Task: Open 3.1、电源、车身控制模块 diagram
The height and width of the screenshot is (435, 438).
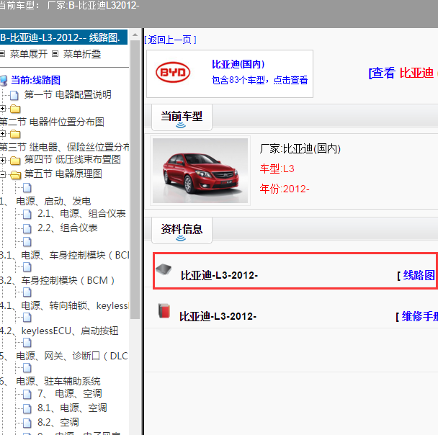Action: tap(65, 255)
